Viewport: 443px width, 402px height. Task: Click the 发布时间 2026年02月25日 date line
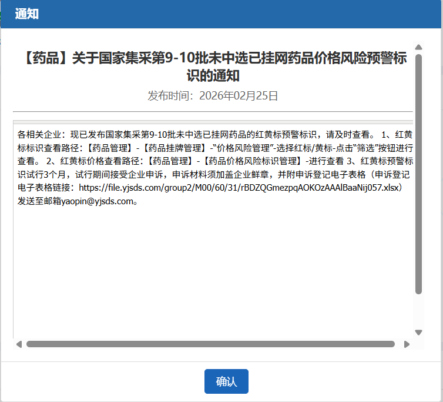tap(213, 95)
